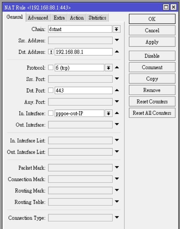Viewport: 180px width, 229px height.
Task: Click the Reset Counters button
Action: 152,102
